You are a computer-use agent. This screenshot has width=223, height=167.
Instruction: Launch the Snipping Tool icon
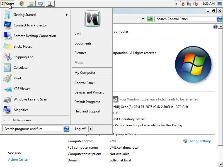point(8,57)
